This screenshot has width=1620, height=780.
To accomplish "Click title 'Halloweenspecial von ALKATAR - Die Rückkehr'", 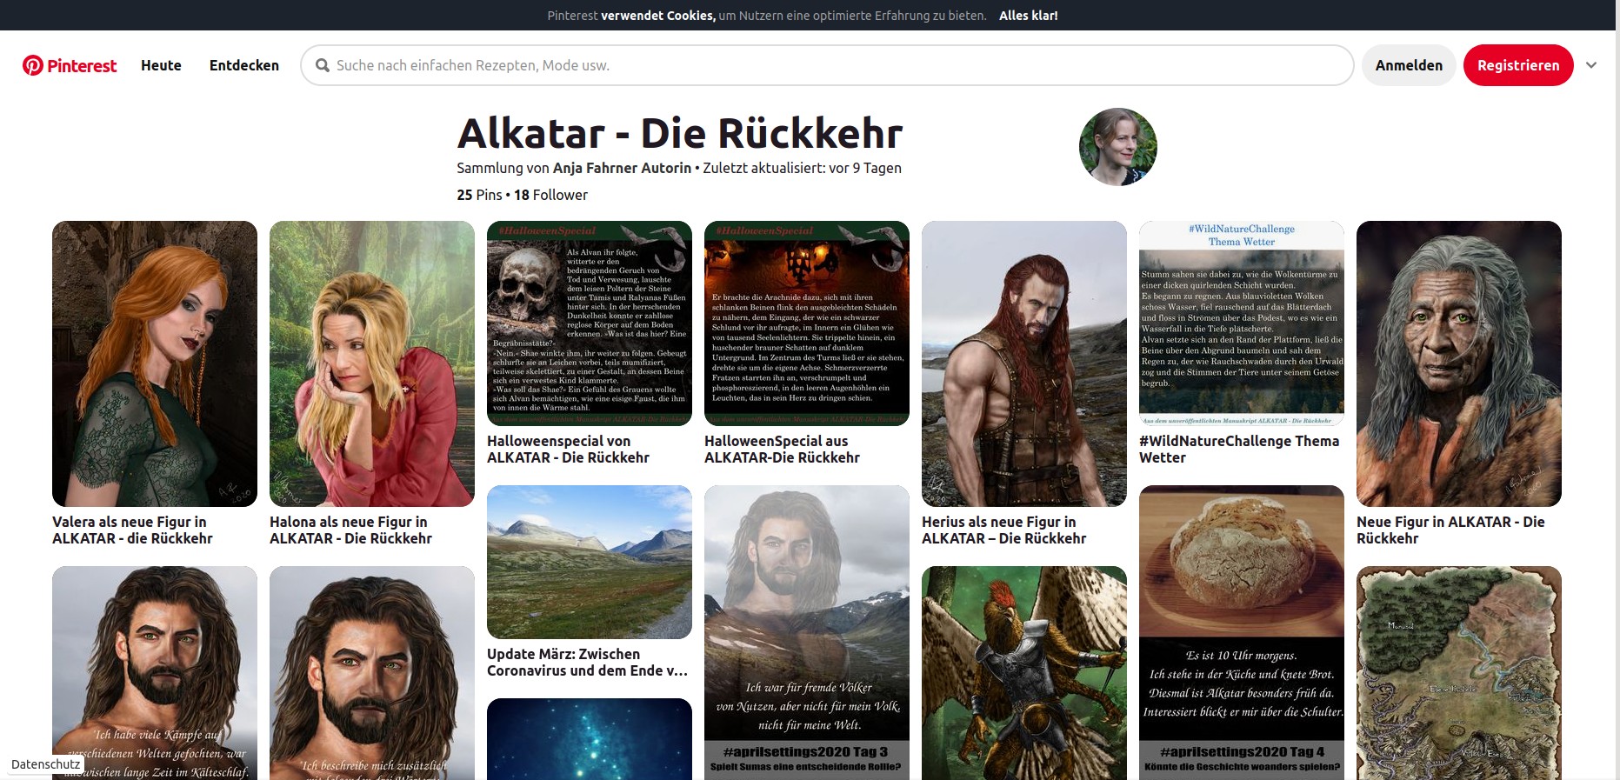I will coord(568,449).
